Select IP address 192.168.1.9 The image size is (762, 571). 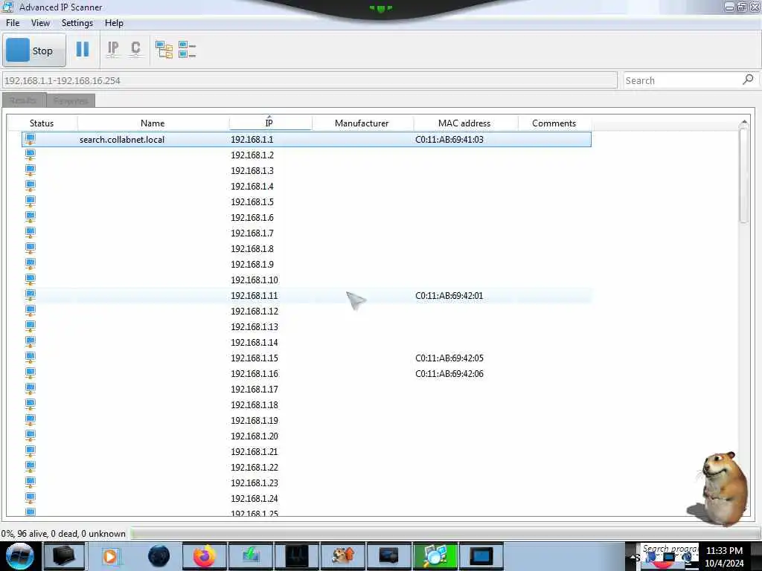[252, 264]
